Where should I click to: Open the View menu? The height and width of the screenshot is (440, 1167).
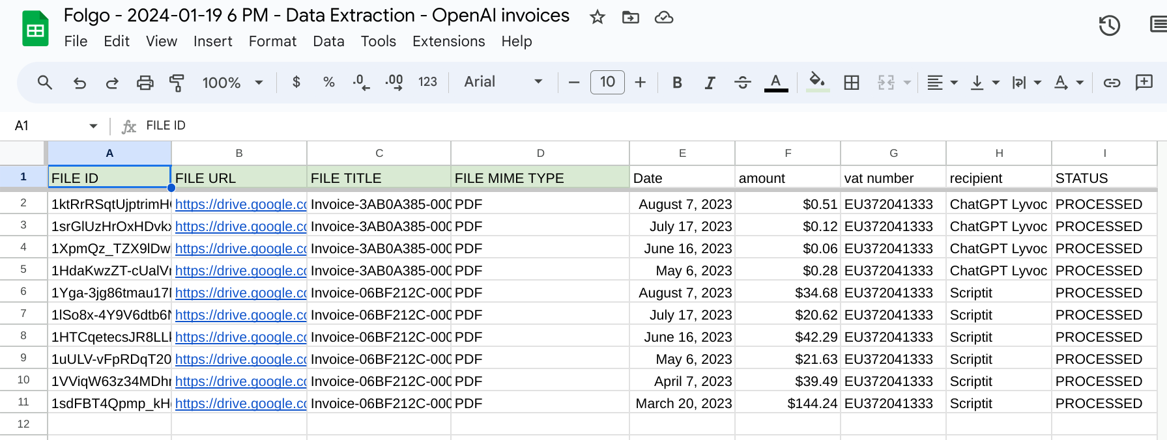click(x=162, y=41)
